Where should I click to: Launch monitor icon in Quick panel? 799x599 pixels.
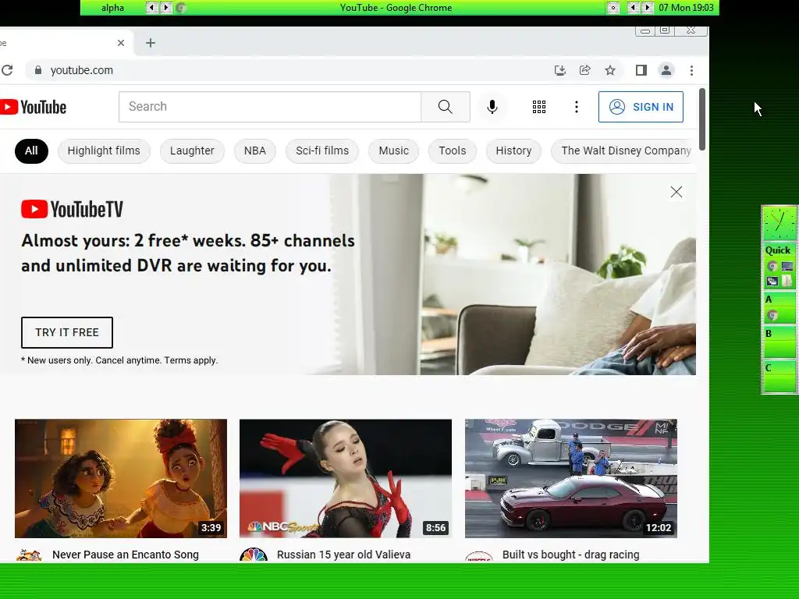[787, 266]
